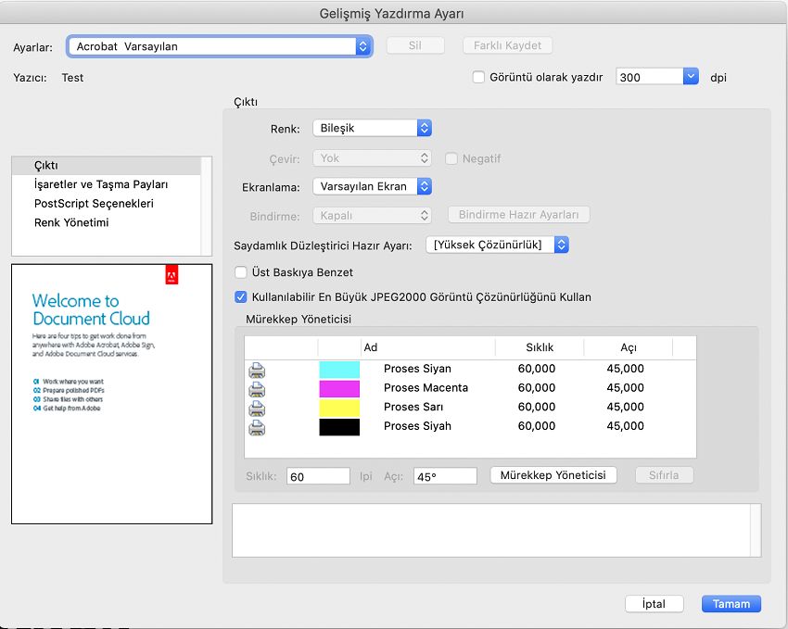
Task: Enable Görüntü olarak yazdır checkbox
Action: [478, 77]
